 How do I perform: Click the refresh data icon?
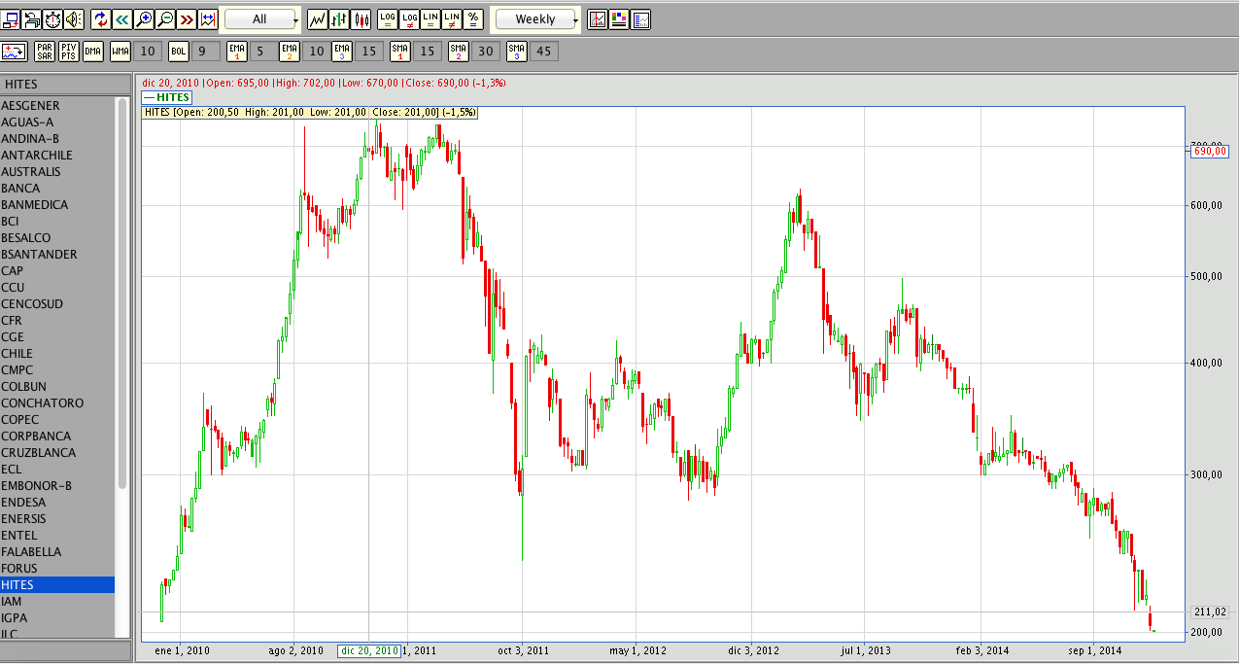click(101, 19)
